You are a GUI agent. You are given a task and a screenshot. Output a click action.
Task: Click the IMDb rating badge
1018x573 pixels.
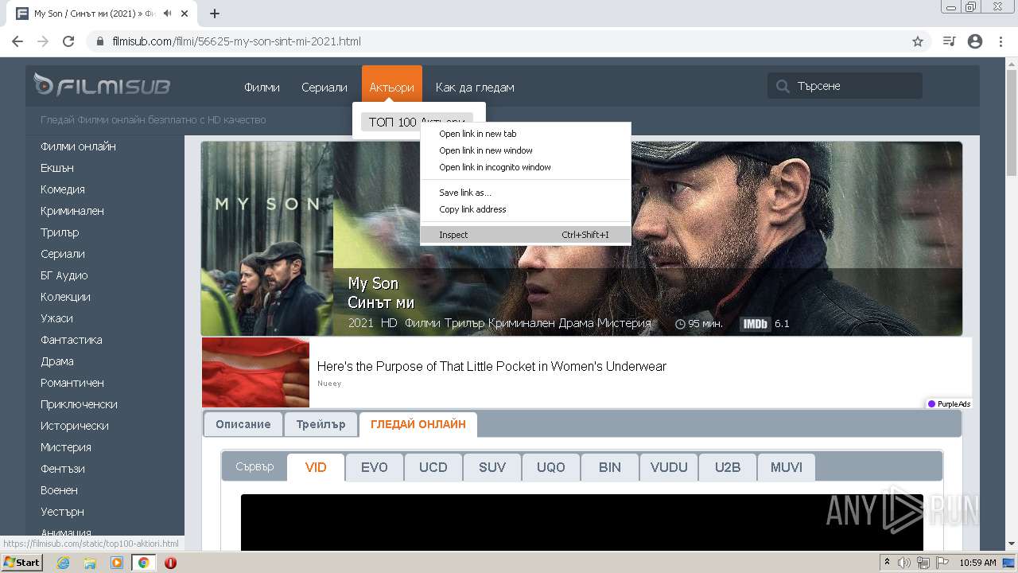(x=755, y=324)
